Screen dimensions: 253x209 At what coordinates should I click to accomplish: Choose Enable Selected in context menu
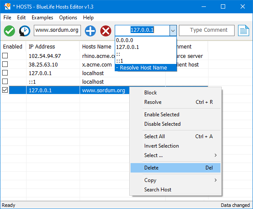click(x=176, y=115)
